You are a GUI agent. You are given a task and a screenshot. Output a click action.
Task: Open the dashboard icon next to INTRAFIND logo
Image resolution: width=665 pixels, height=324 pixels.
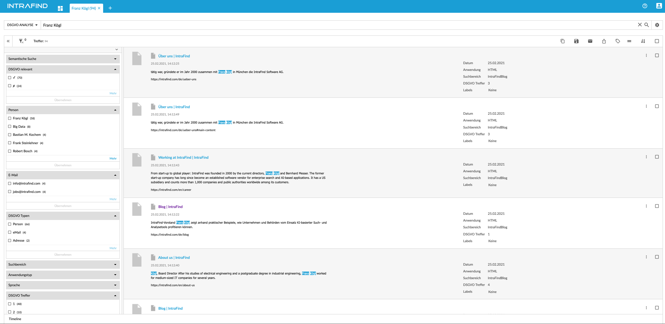(60, 8)
